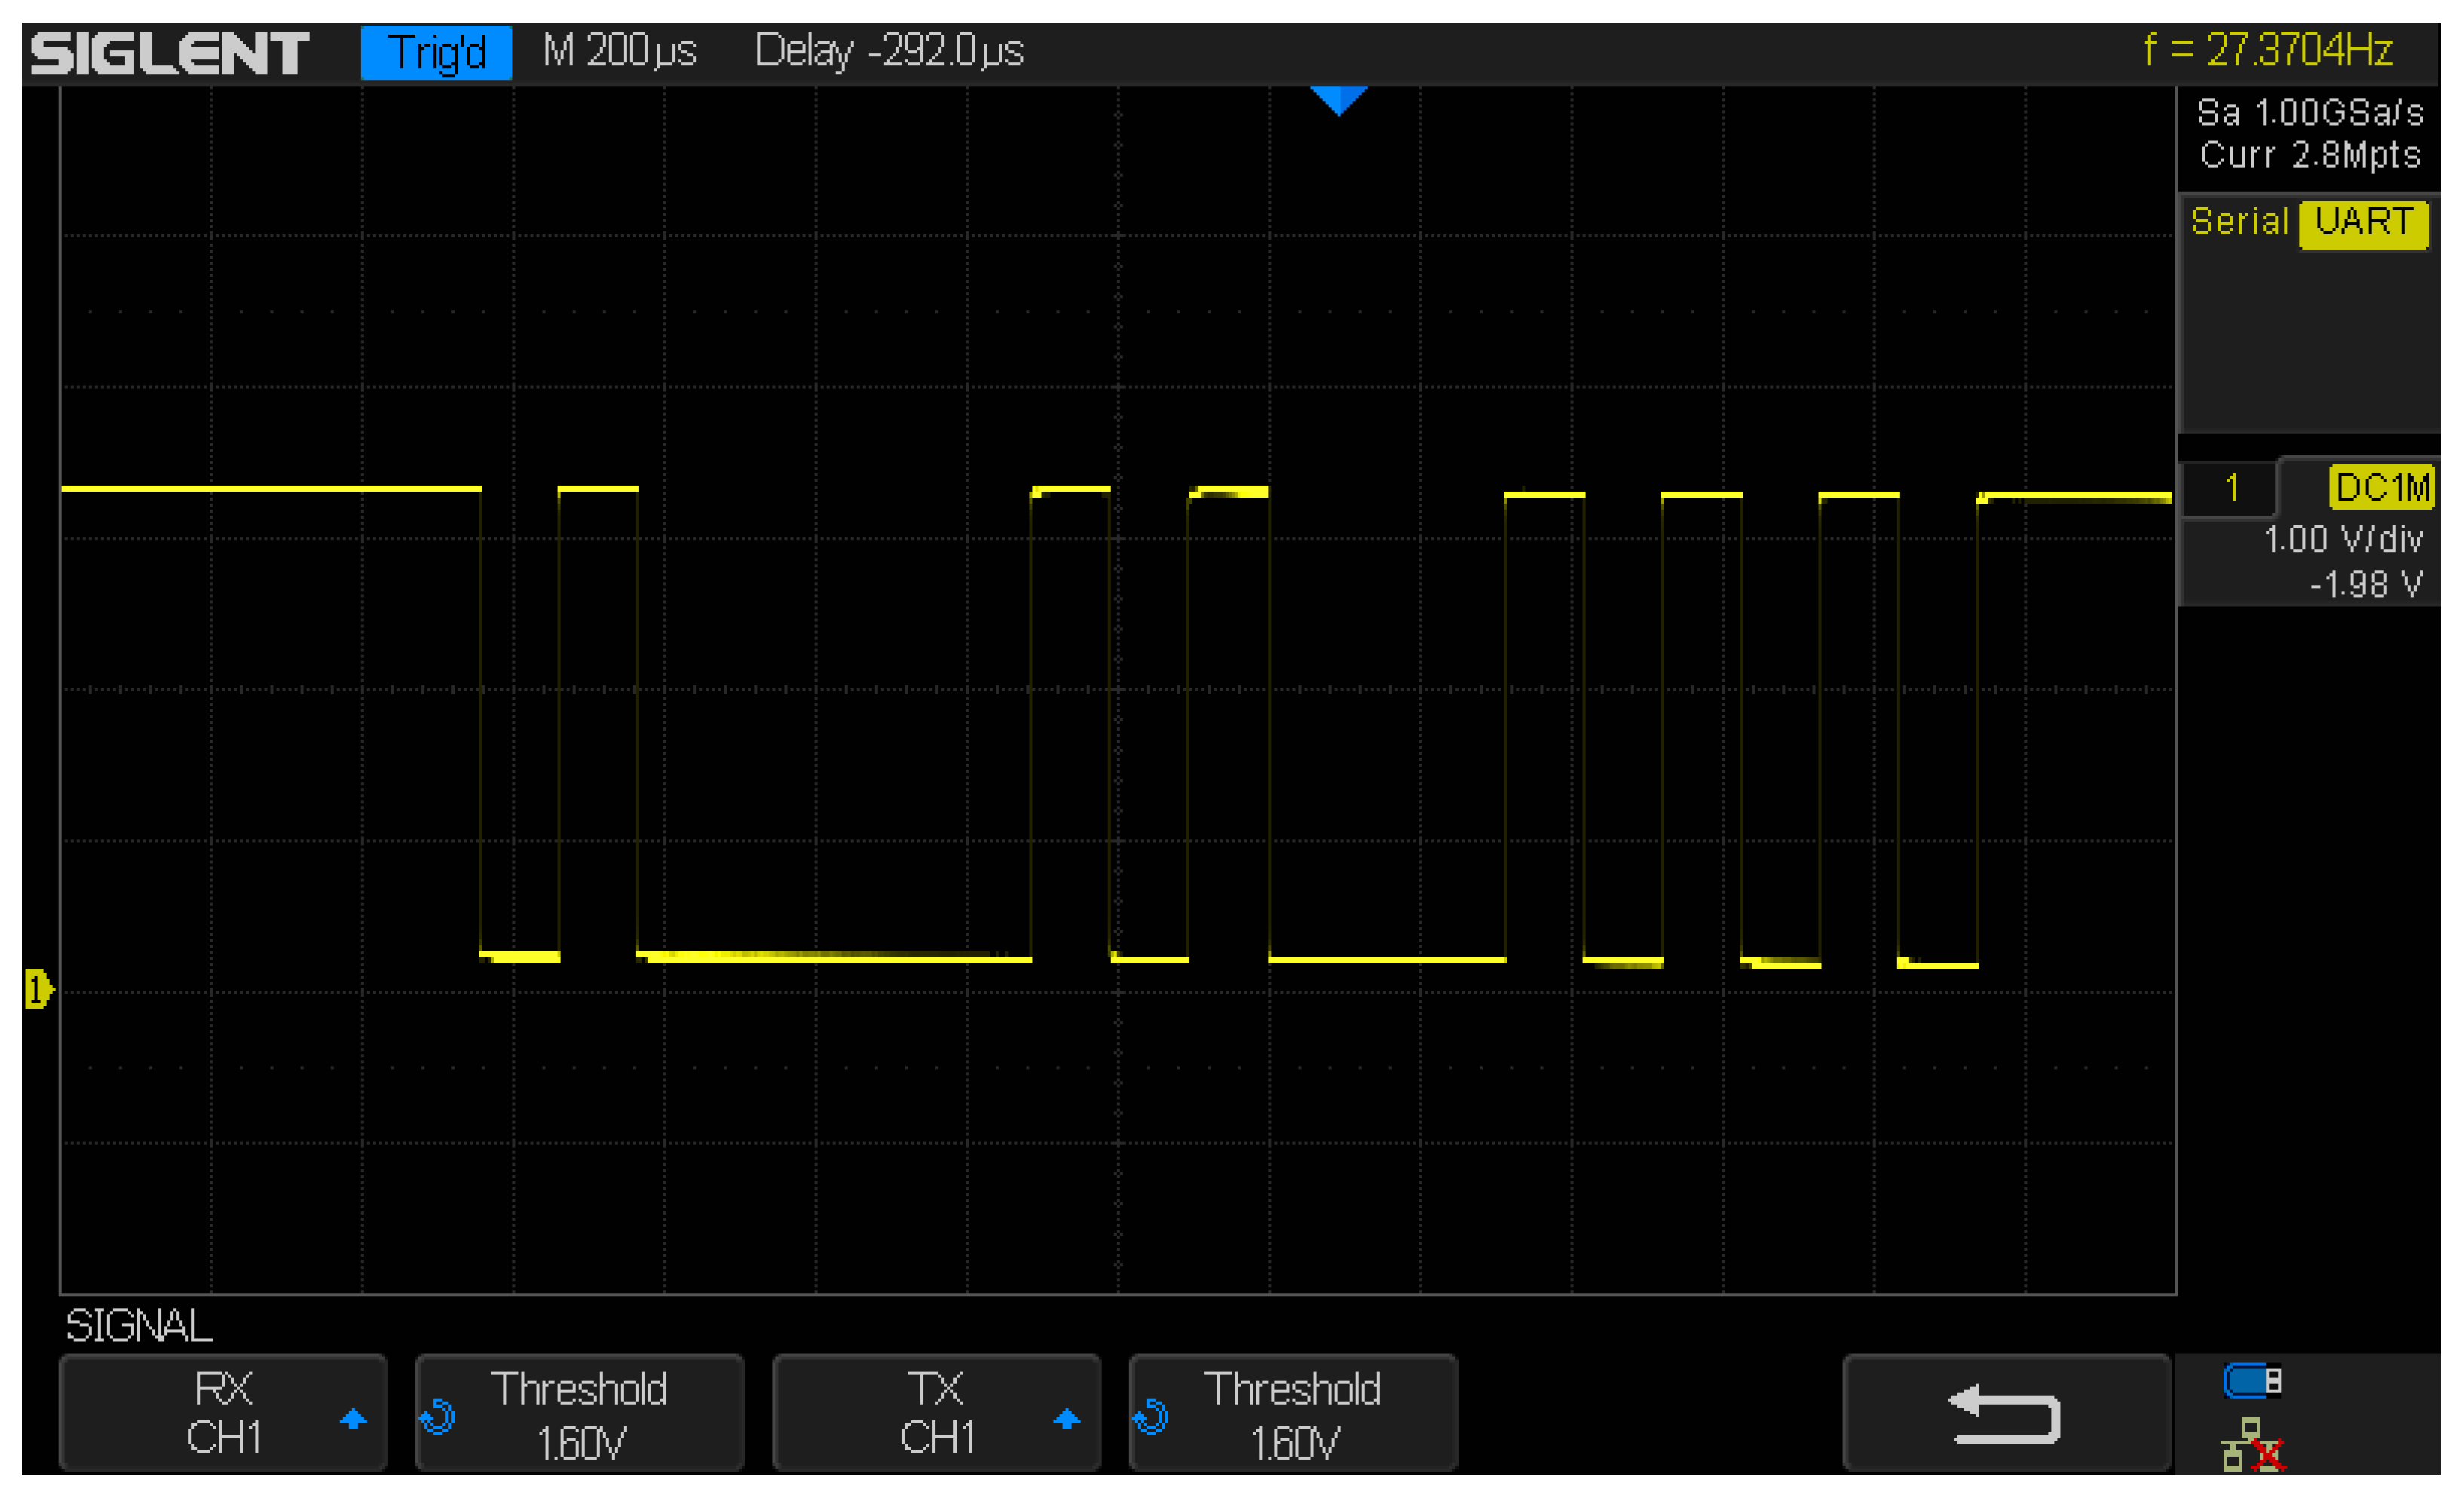Click the back return arrow softkey
2464x1504 pixels.
coord(2004,1415)
